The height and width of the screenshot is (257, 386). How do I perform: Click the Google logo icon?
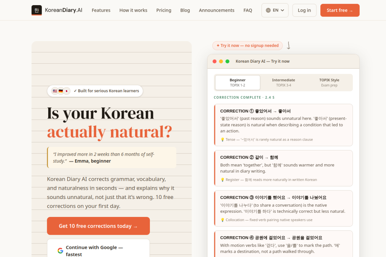pos(60,251)
